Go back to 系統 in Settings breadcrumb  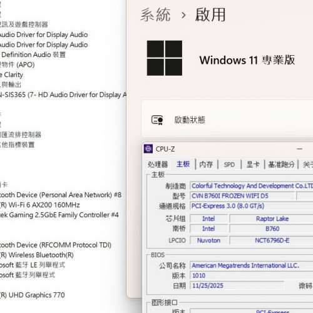point(155,15)
